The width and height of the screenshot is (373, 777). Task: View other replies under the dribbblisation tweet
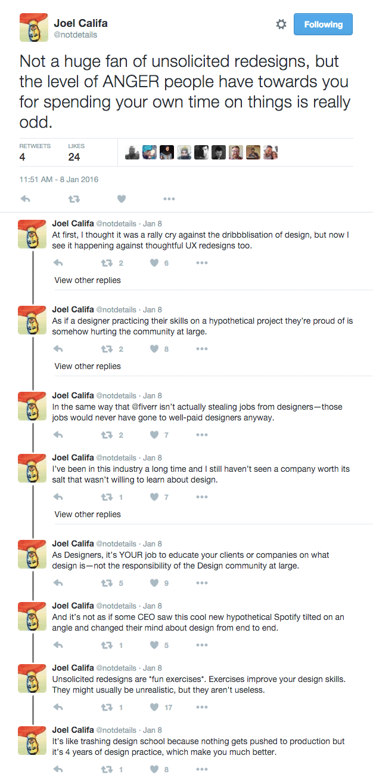[88, 280]
